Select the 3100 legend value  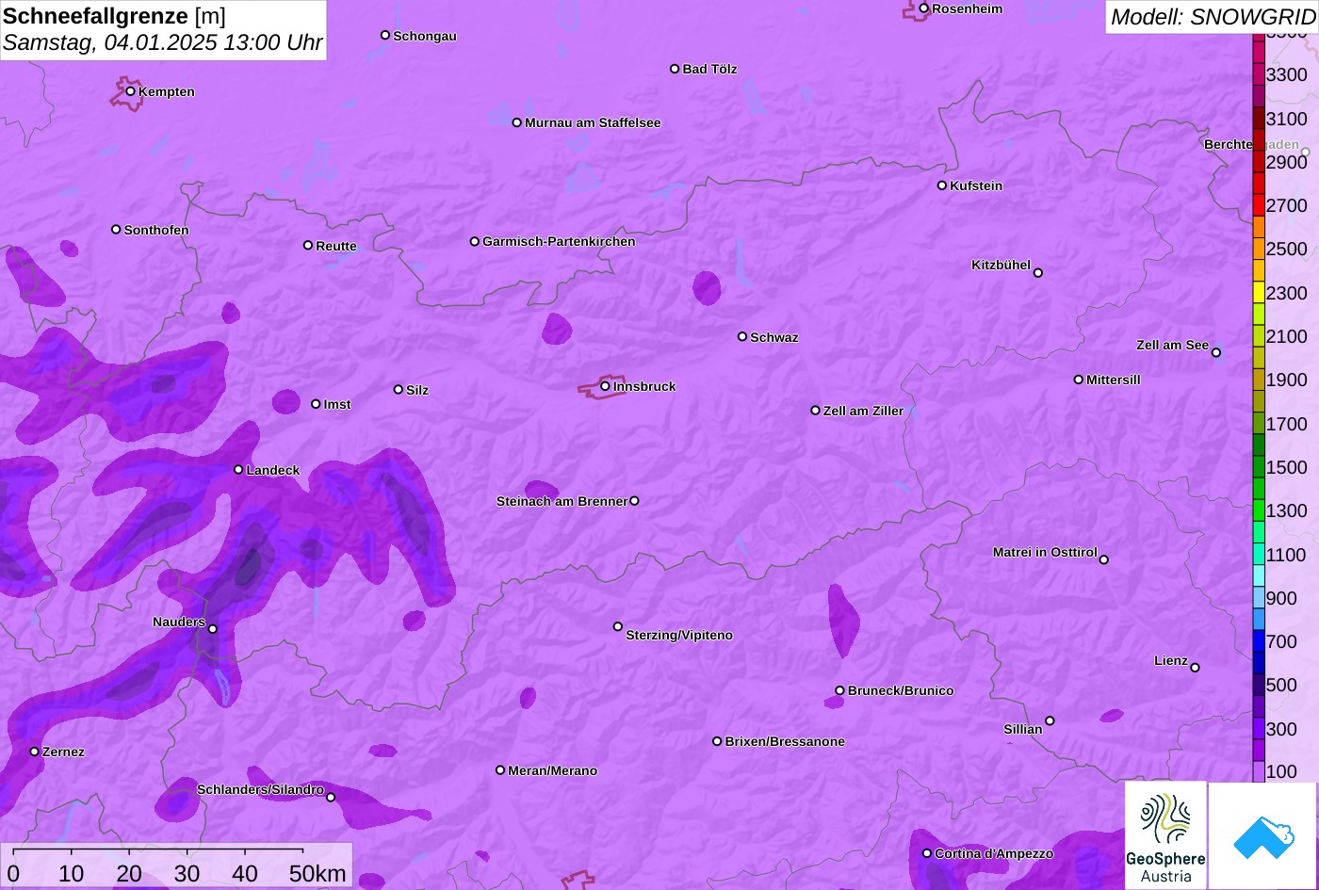(x=1287, y=119)
